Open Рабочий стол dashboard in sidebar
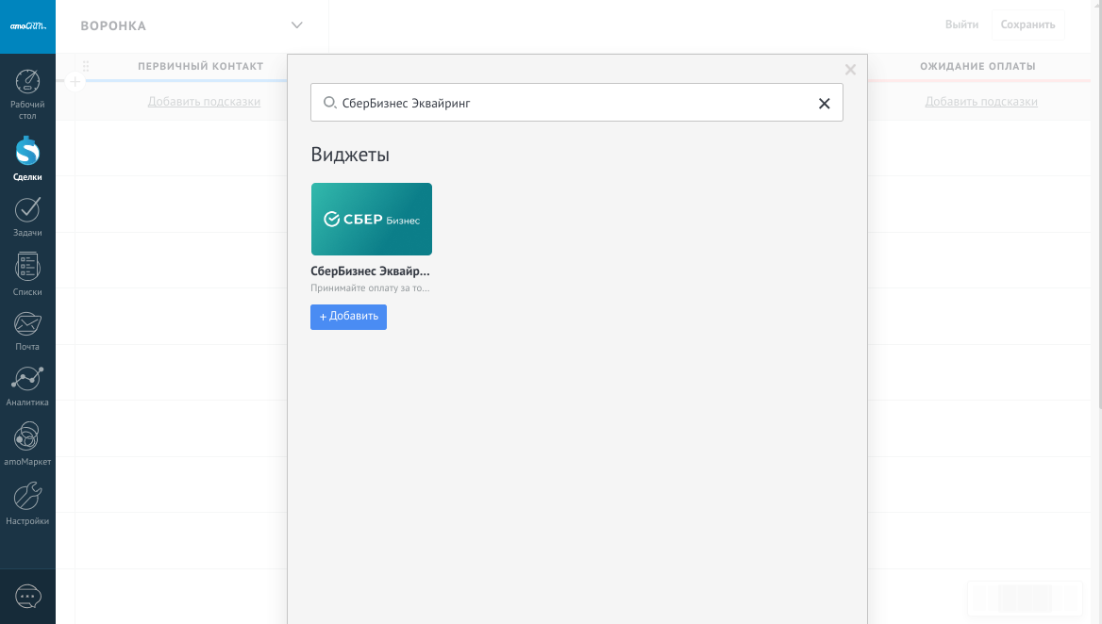Screen dimensions: 1102x624 [x=27, y=93]
